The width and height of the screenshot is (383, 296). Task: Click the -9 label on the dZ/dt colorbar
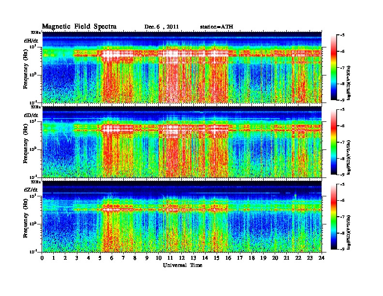[x=343, y=249]
